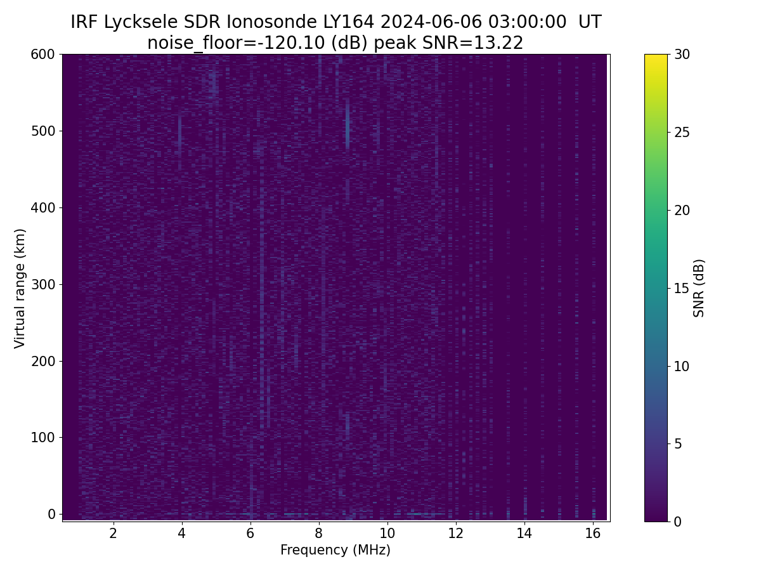The width and height of the screenshot is (761, 571).
Task: Click the 8 MHz x-axis tick label
Action: (319, 533)
